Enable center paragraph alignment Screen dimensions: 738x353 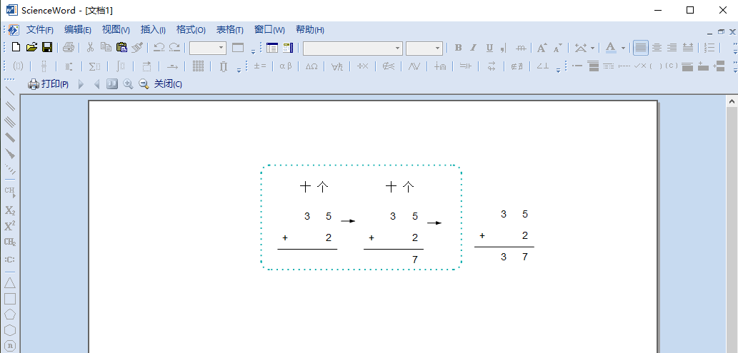tap(657, 48)
